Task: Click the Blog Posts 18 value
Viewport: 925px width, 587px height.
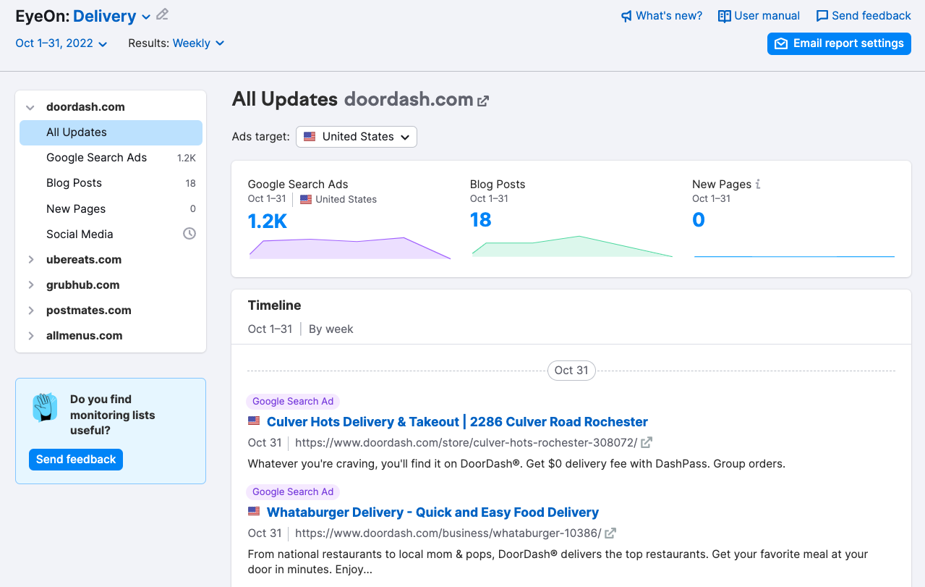Action: click(x=481, y=220)
